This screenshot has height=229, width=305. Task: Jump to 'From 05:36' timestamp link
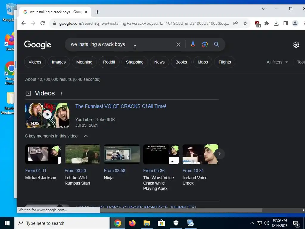(x=154, y=171)
